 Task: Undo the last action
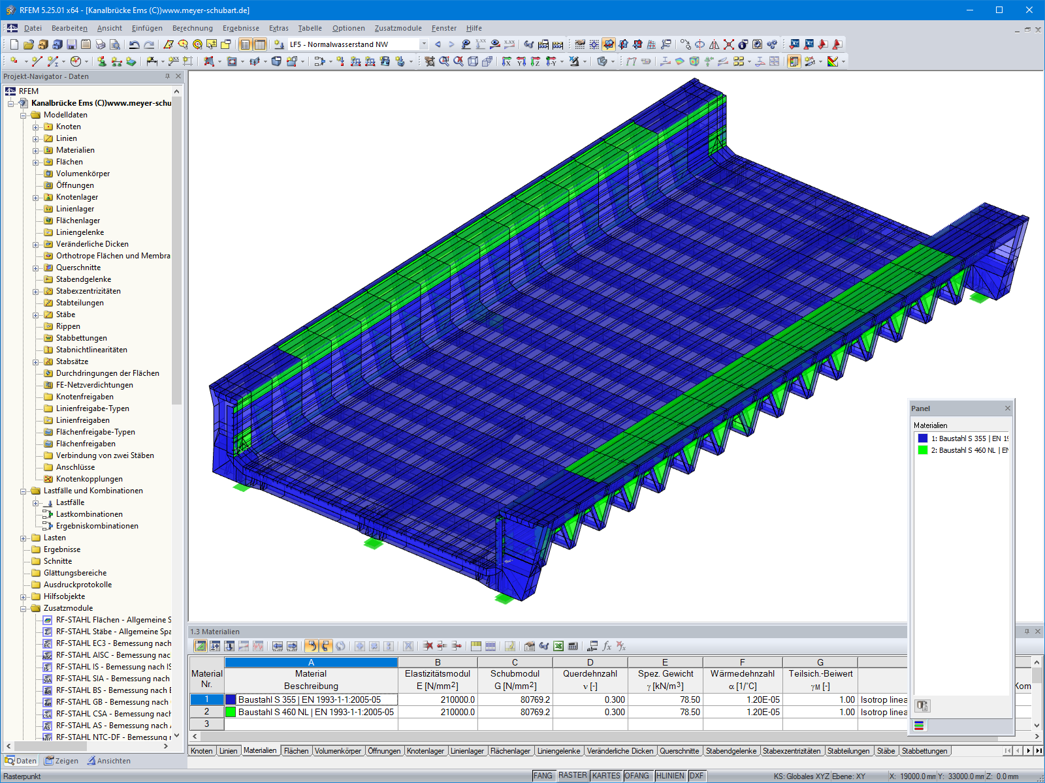tap(134, 44)
